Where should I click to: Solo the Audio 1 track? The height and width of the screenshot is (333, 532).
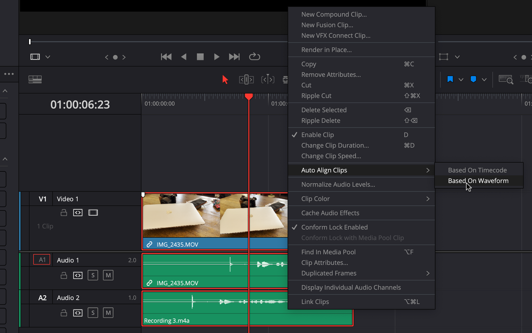93,275
